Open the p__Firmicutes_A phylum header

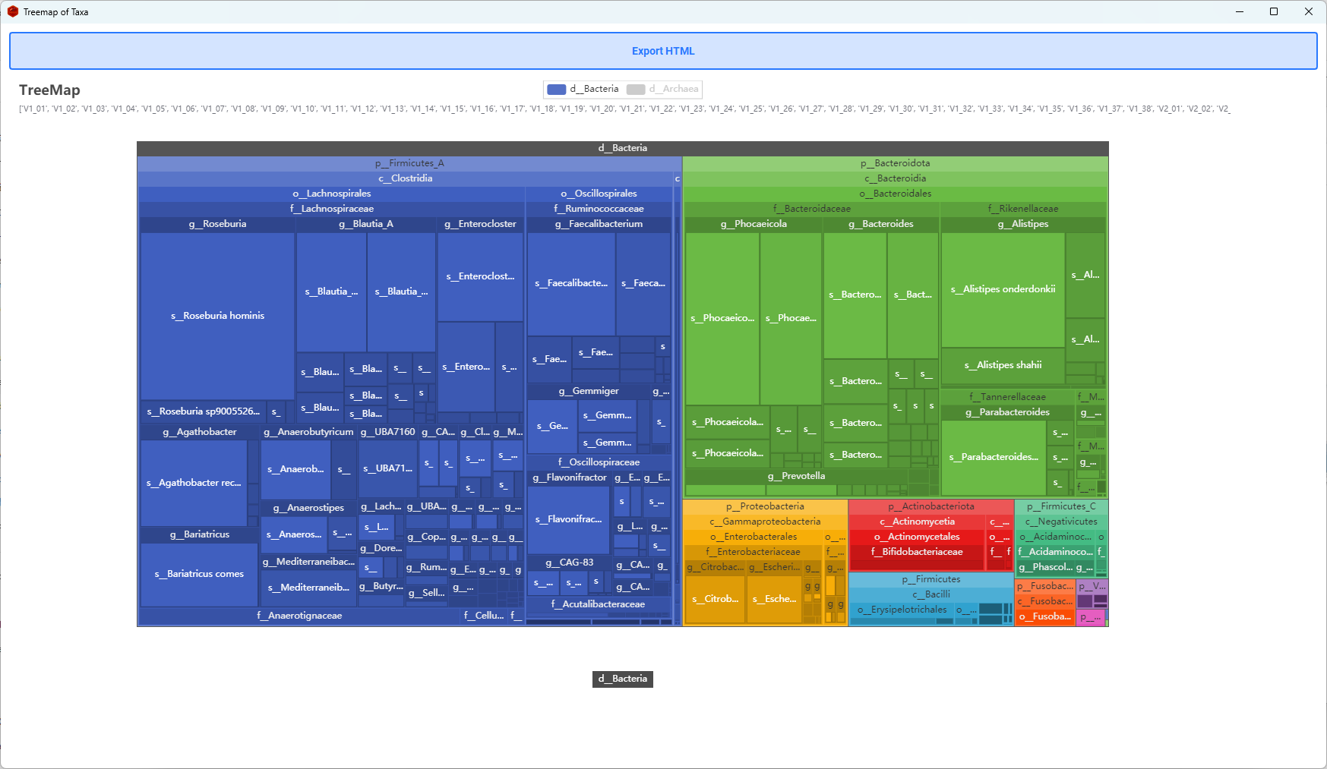[409, 163]
